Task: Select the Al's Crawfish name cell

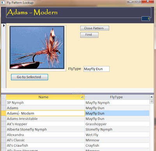Action: click(45, 146)
